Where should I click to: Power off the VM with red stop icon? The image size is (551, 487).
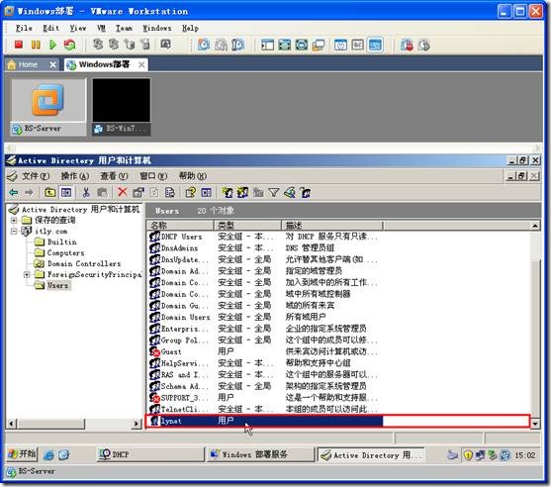[x=18, y=45]
